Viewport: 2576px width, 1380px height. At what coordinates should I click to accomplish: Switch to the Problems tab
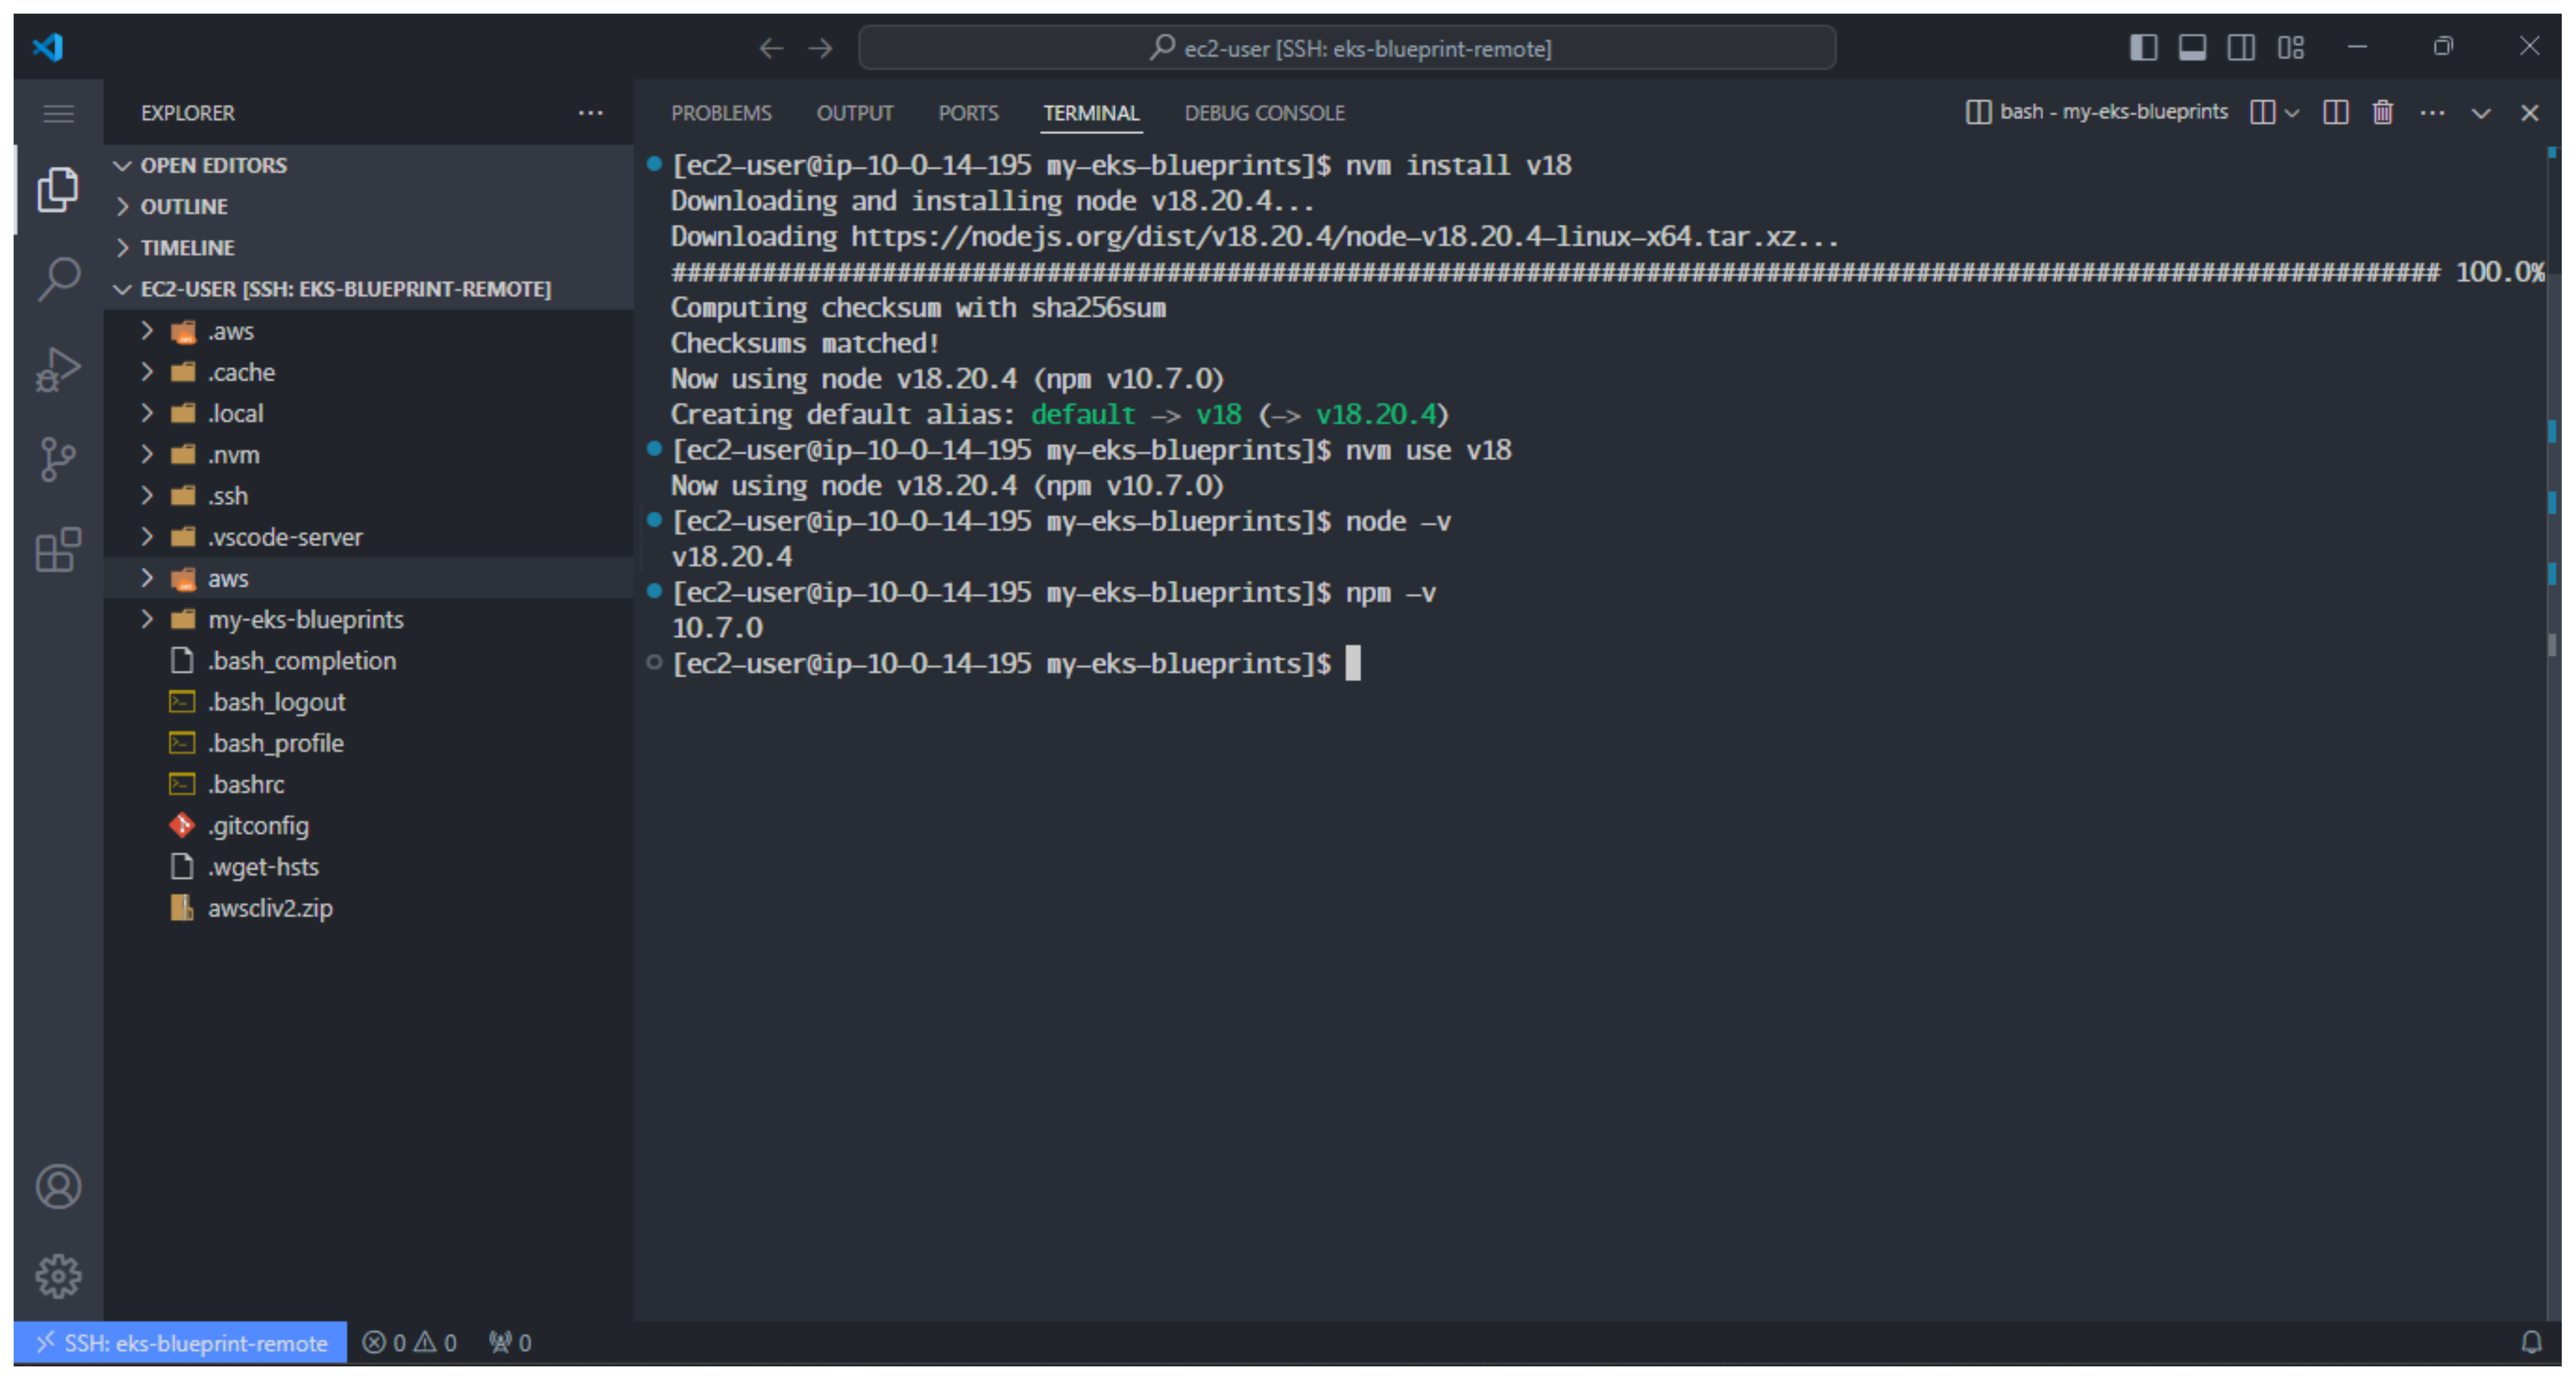[x=721, y=113]
